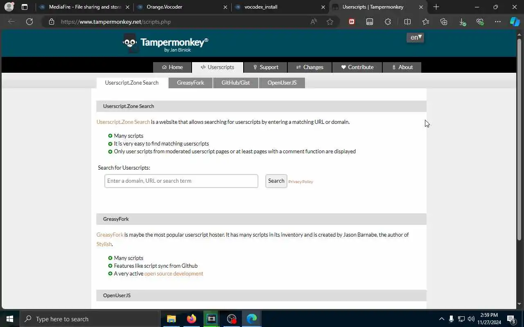Focus the userscript domain search field
The height and width of the screenshot is (327, 524).
pyautogui.click(x=181, y=181)
